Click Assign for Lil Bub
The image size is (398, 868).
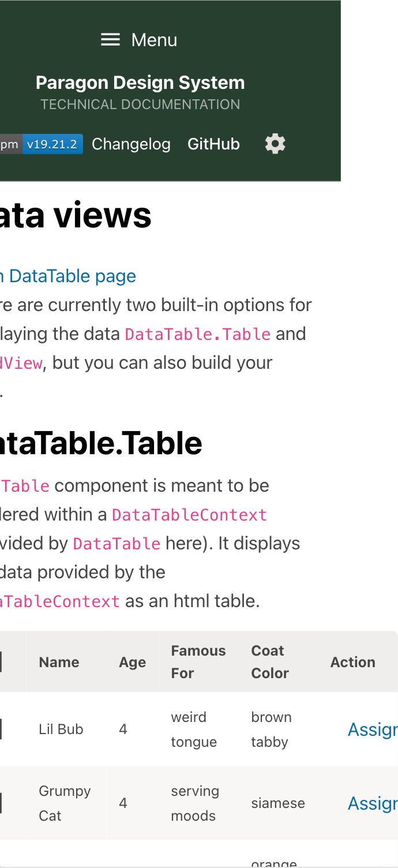[372, 729]
